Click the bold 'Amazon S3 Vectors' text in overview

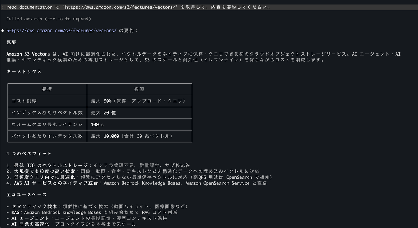point(28,54)
